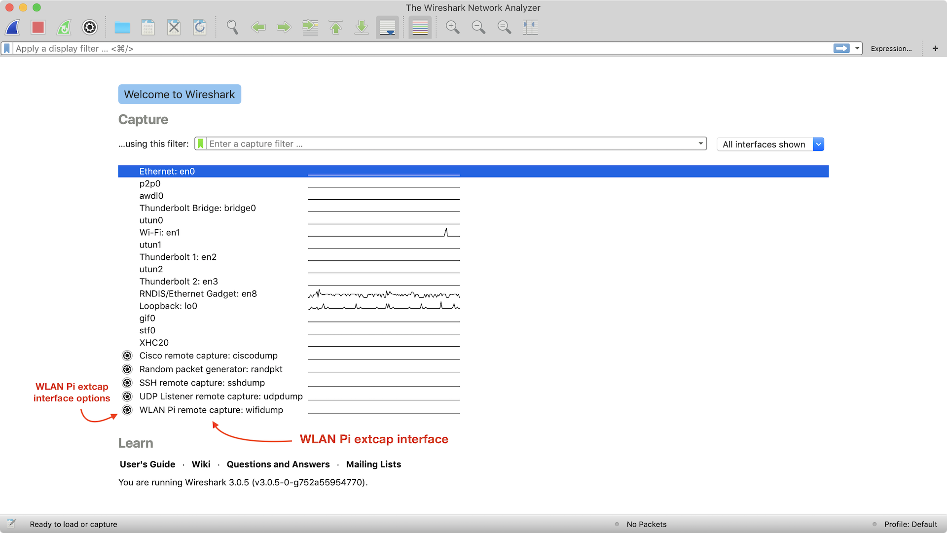The image size is (947, 533).
Task: Save this capture file icon
Action: [x=148, y=27]
